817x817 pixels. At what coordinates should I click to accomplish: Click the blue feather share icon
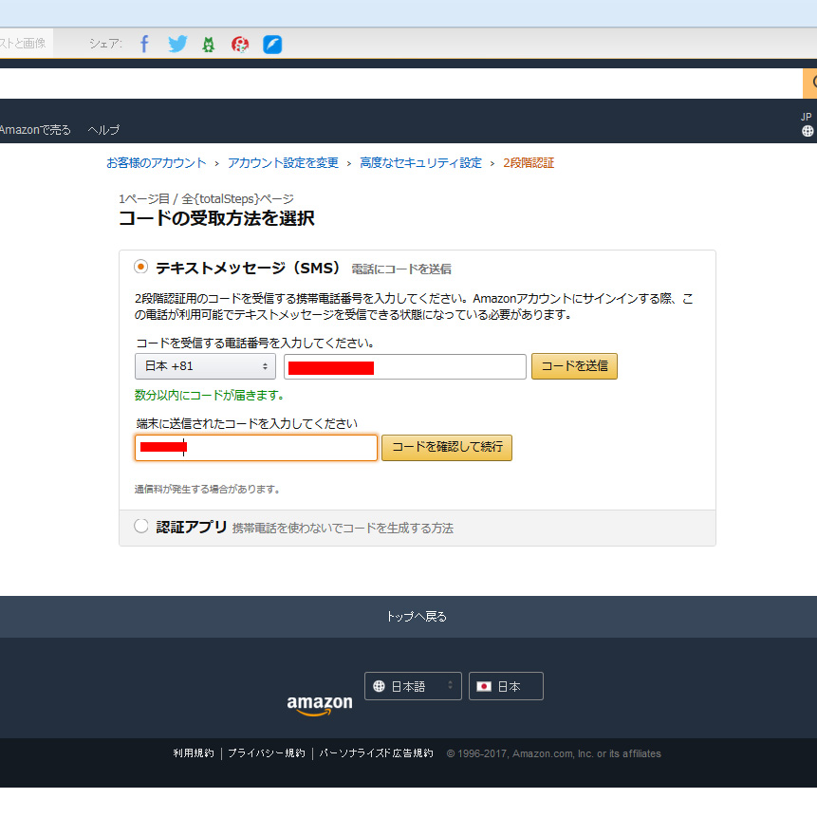pos(272,45)
